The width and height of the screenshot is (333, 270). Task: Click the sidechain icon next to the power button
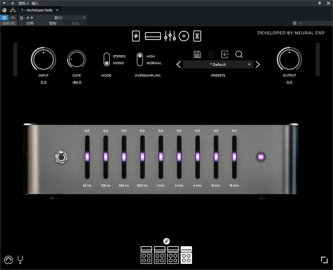coord(13,18)
